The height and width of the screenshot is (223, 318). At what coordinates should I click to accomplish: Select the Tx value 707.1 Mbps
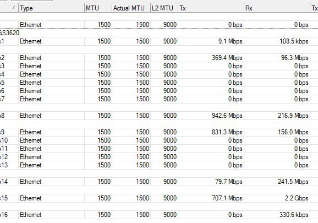pos(227,198)
